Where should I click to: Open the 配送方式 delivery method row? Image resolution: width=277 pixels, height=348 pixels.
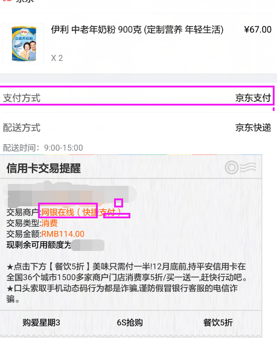(x=137, y=128)
